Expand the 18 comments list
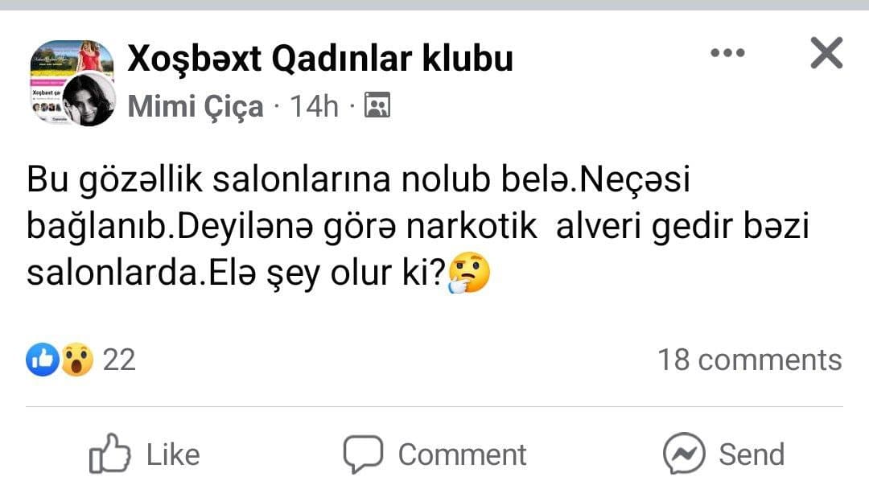The width and height of the screenshot is (869, 477). pyautogui.click(x=750, y=360)
